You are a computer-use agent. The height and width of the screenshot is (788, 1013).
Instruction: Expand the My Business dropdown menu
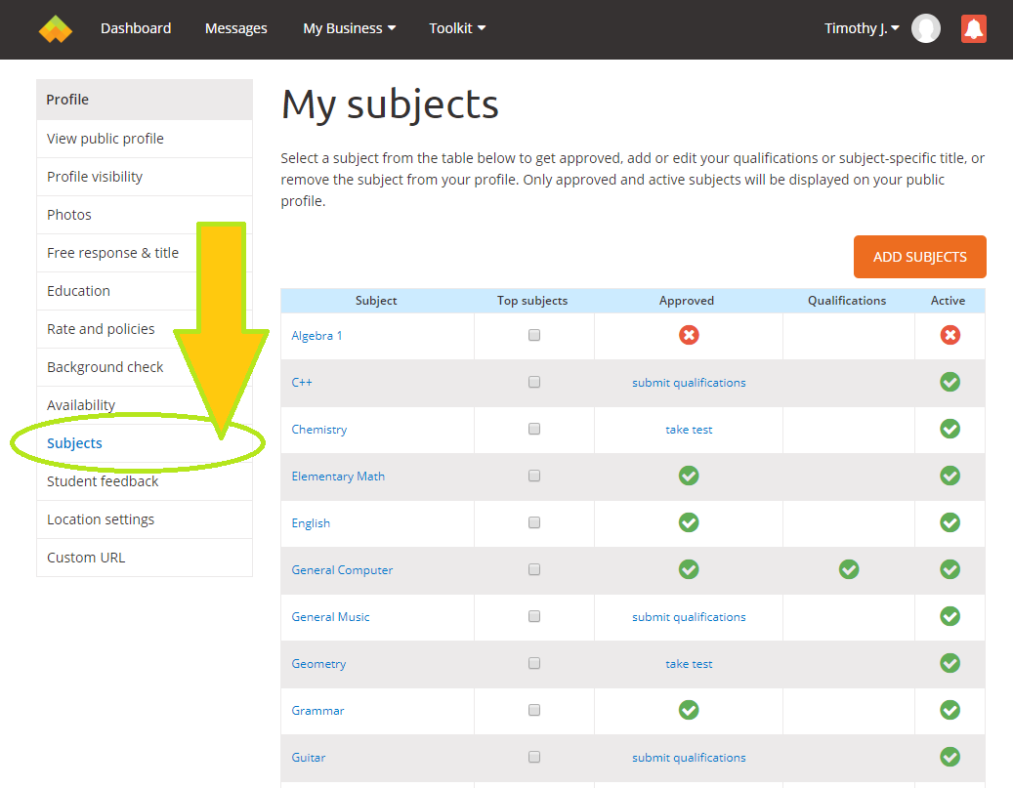(349, 28)
